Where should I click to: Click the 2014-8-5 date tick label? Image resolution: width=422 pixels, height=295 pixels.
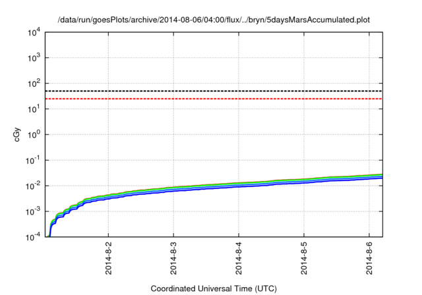pyautogui.click(x=304, y=258)
